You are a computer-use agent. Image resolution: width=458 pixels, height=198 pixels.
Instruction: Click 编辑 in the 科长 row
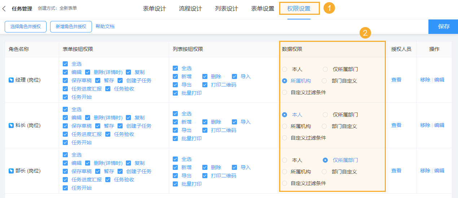439,126
